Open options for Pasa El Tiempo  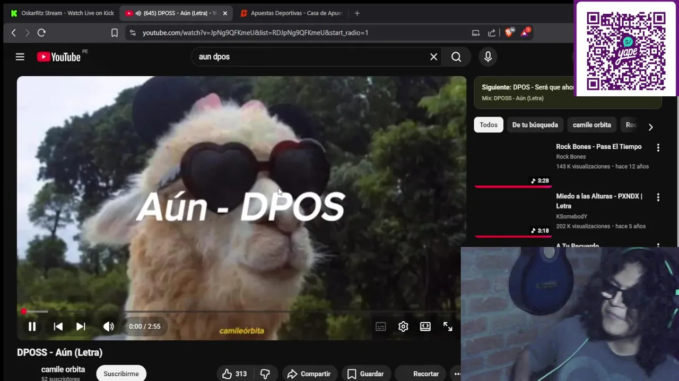tap(658, 148)
